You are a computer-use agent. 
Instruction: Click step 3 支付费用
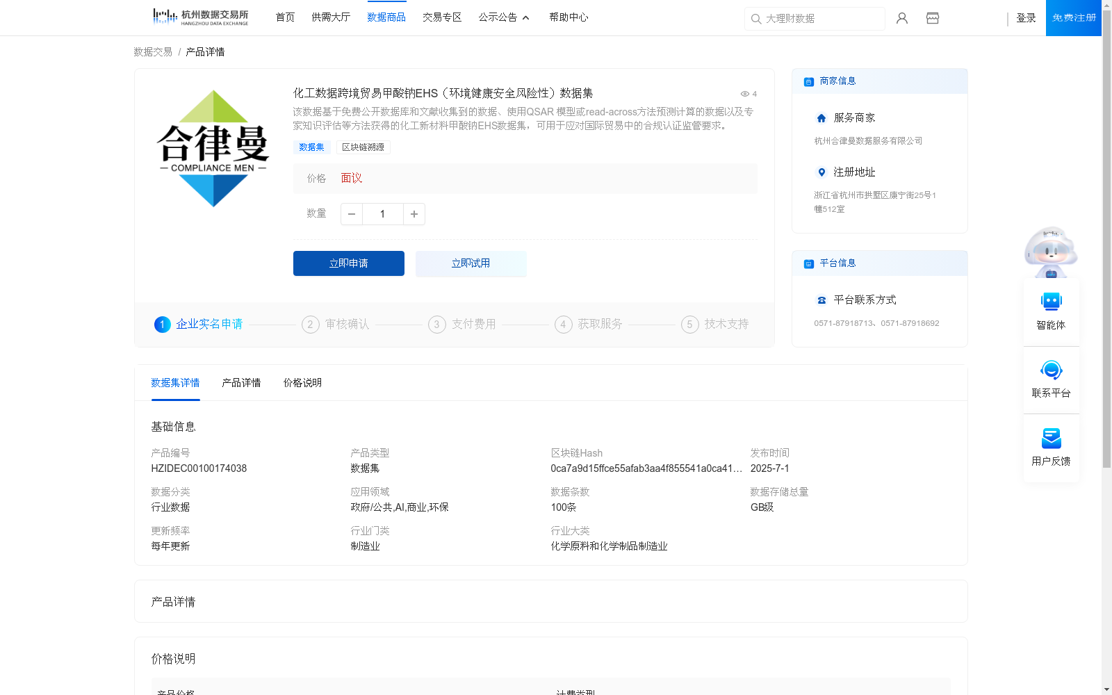[x=462, y=325]
